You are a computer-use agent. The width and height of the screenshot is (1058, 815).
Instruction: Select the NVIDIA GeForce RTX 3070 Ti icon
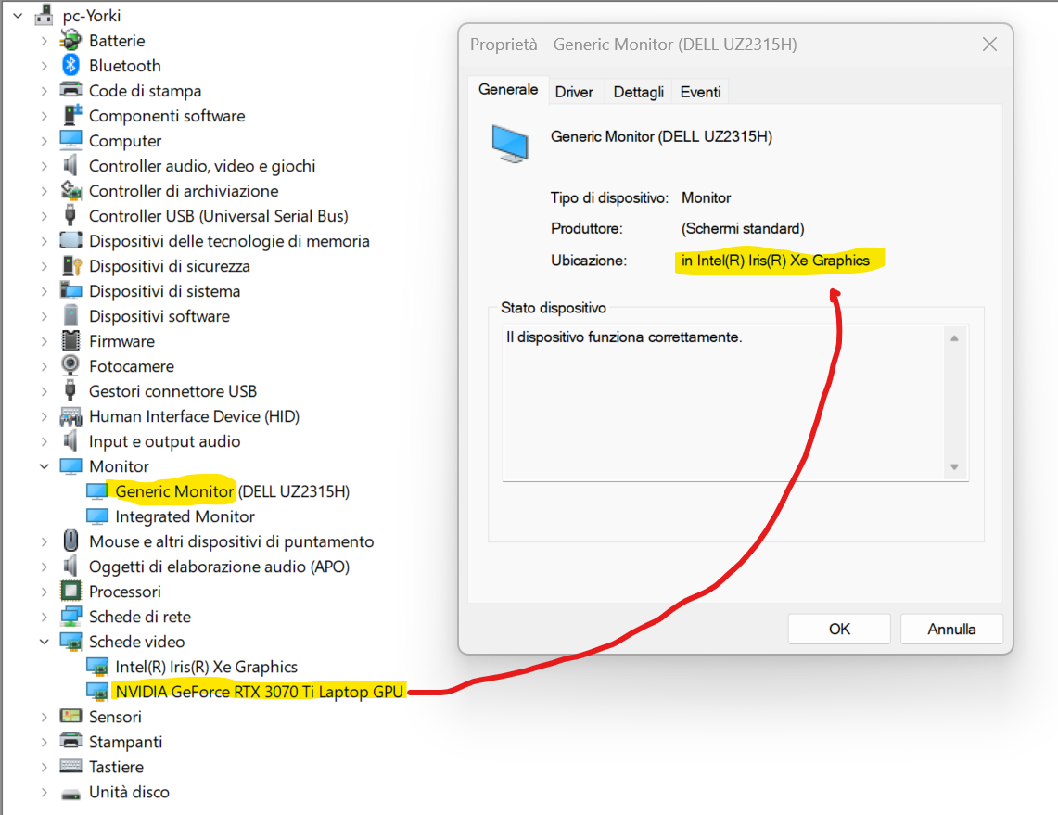tap(96, 691)
